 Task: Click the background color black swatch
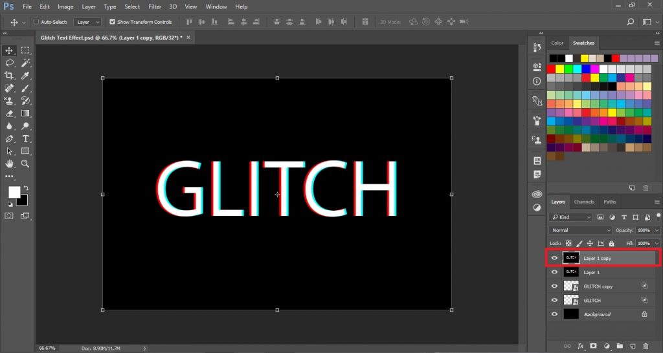[x=24, y=202]
